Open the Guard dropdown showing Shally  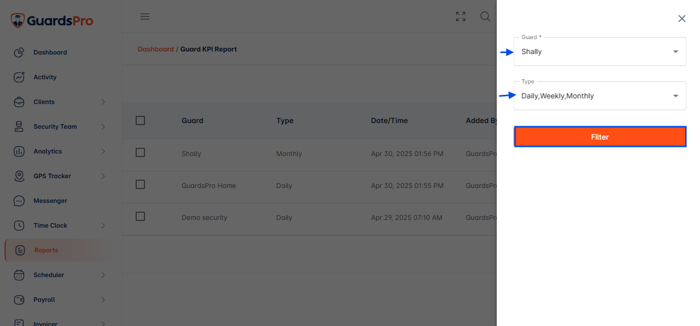point(600,52)
